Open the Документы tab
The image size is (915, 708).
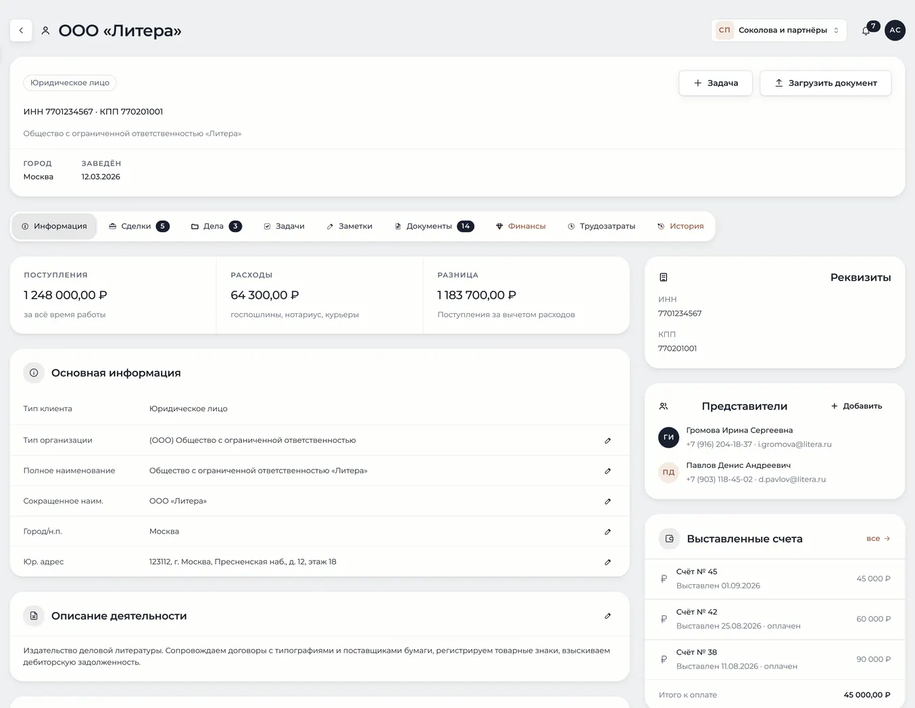click(434, 226)
